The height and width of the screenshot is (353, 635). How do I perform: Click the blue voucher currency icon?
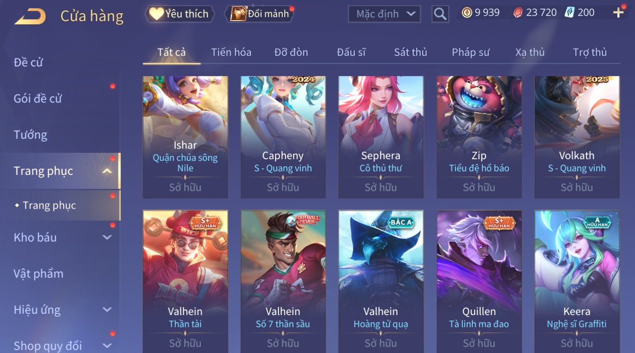click(x=570, y=13)
